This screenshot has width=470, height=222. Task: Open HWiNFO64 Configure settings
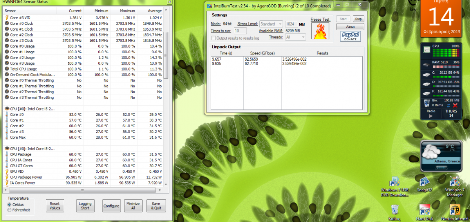(111, 206)
